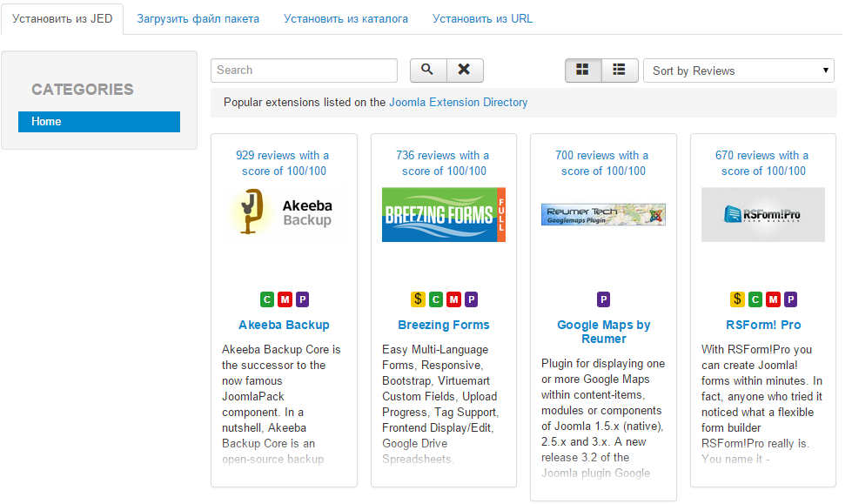Click Google Maps by Reumer's P badge

pos(603,299)
